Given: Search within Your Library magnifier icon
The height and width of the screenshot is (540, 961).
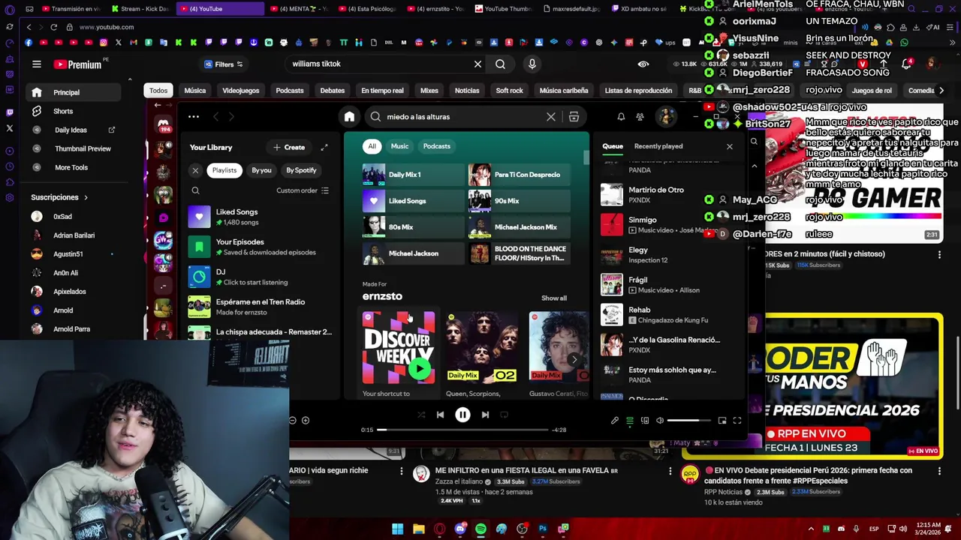Looking at the screenshot, I should coord(195,190).
